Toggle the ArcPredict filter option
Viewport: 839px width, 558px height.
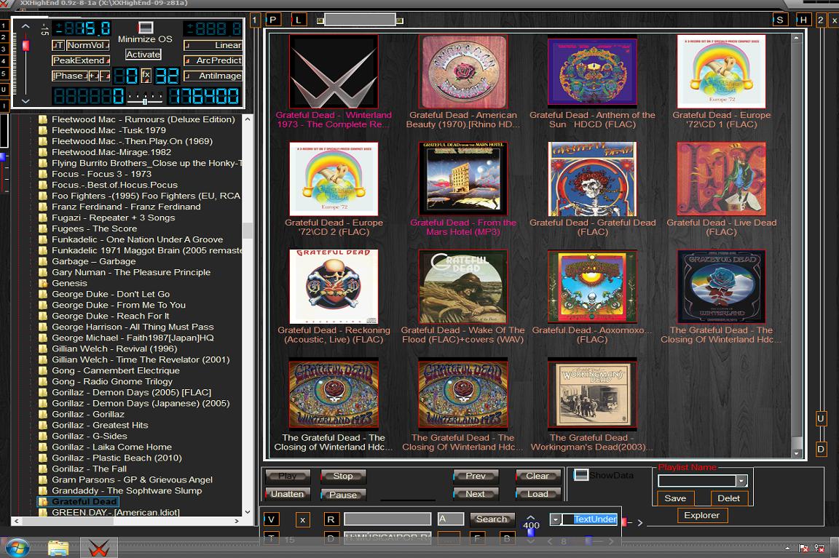(x=213, y=60)
